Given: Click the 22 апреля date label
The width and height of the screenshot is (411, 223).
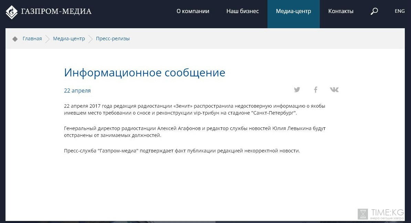Looking at the screenshot, I should pos(77,91).
